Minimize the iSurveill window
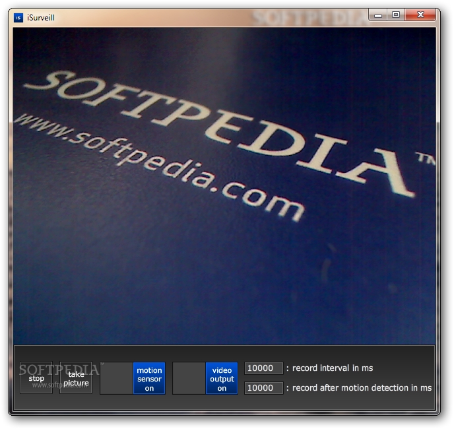The height and width of the screenshot is (429, 454). [378, 15]
